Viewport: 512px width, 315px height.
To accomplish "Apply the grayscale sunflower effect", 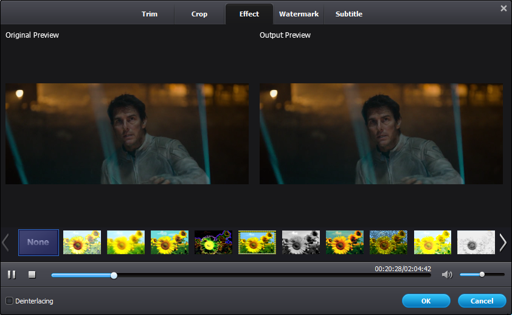I will [301, 242].
